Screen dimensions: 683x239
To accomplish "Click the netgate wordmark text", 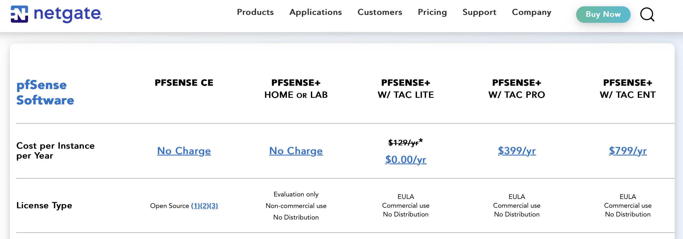I will point(68,14).
